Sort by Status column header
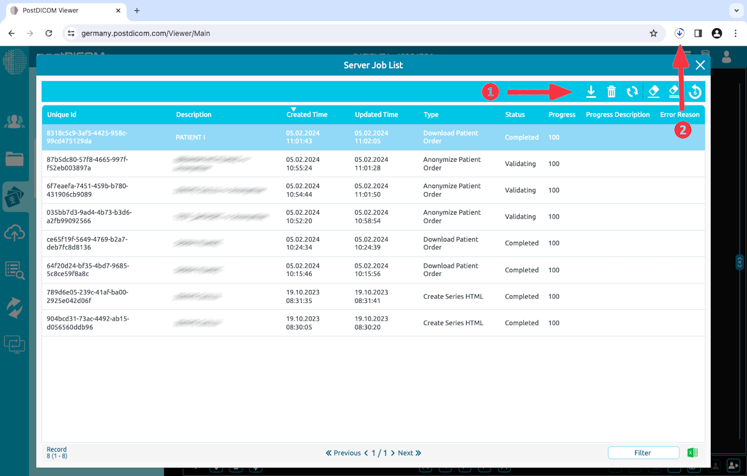Image resolution: width=747 pixels, height=476 pixels. click(515, 115)
